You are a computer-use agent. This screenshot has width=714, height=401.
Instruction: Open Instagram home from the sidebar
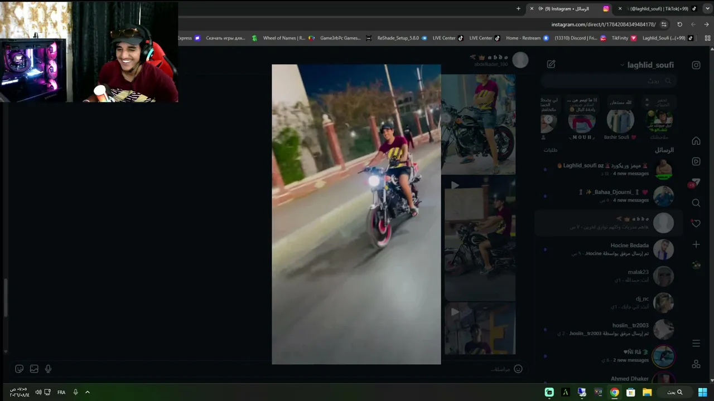[x=696, y=141]
